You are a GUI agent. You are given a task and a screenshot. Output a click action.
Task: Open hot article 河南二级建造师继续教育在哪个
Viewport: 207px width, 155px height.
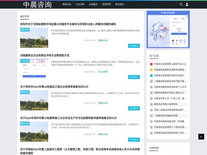click(170, 110)
